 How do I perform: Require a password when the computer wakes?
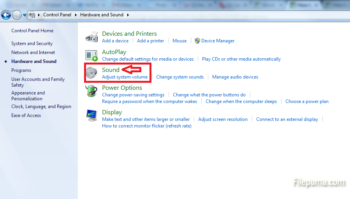pos(149,101)
